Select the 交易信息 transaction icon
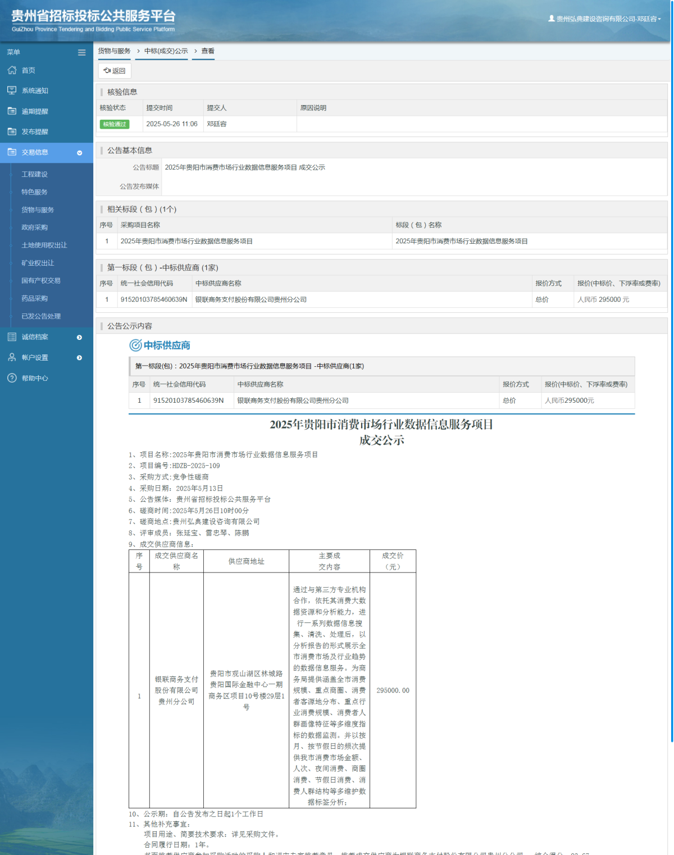The image size is (674, 855). (12, 152)
